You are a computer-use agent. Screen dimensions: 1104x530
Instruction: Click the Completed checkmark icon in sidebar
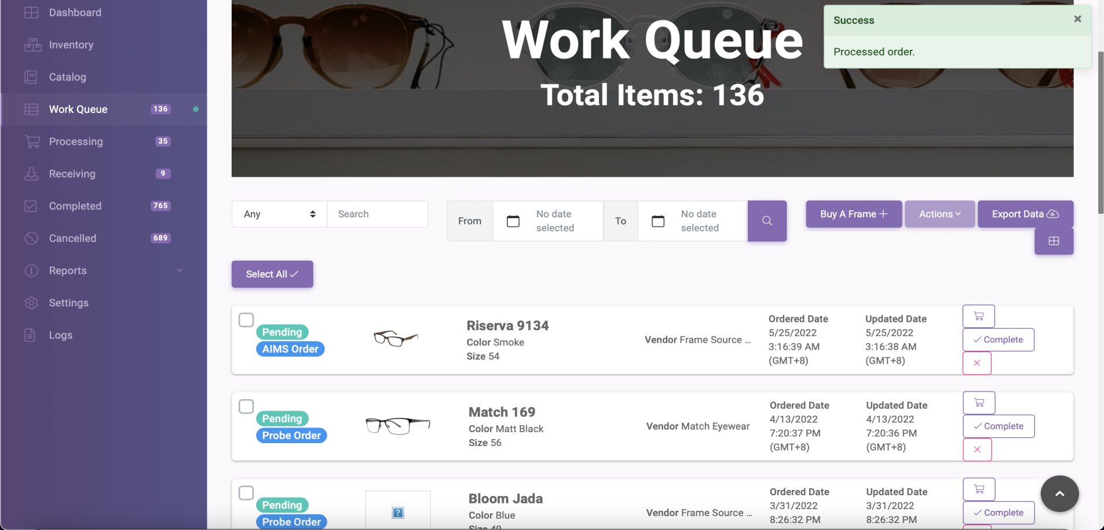[x=31, y=206]
